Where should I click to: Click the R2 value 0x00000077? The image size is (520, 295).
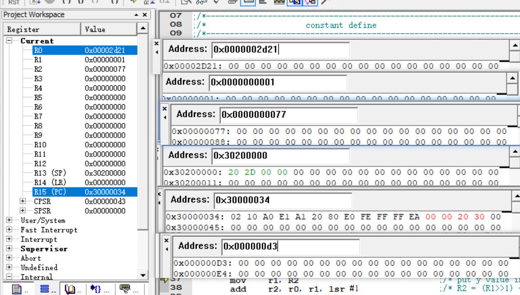pos(105,69)
